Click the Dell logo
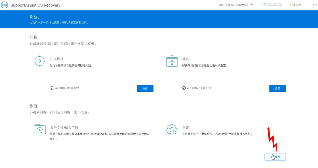 point(5,5)
